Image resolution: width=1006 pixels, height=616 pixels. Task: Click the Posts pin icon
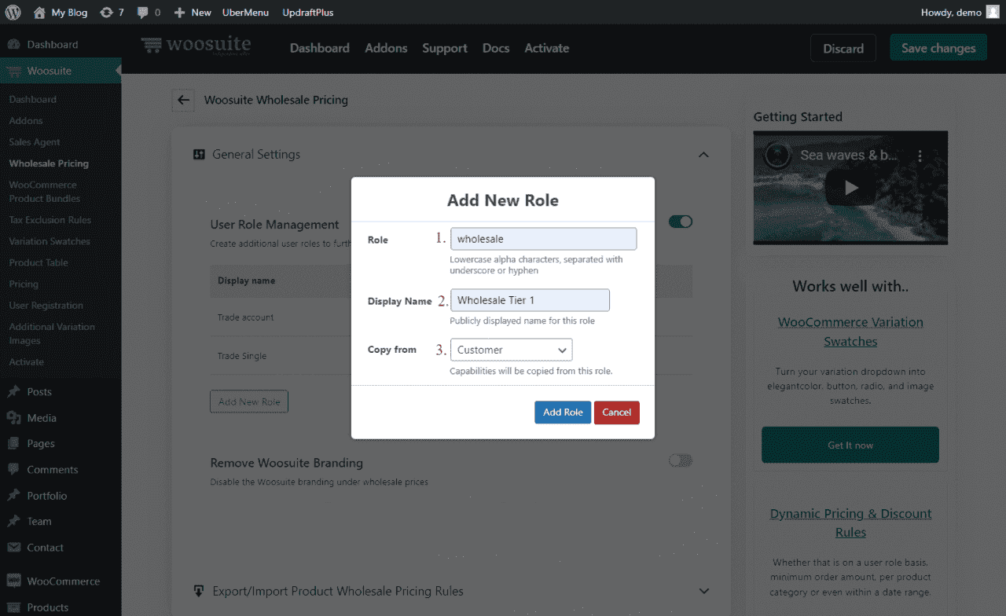(13, 391)
